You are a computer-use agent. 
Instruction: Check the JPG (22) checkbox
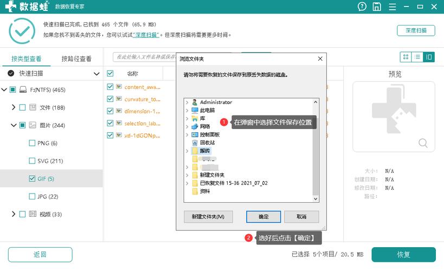(x=32, y=196)
